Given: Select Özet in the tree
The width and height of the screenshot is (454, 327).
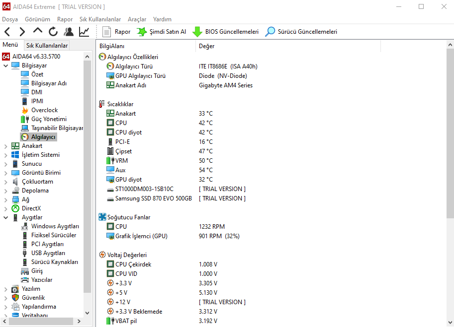Looking at the screenshot, I should [37, 74].
